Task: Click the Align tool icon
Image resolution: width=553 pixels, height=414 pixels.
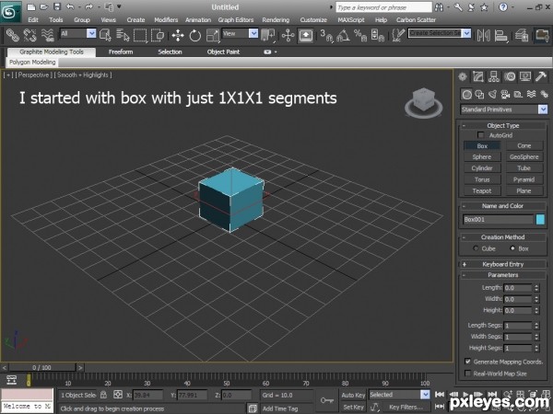Action: tap(500, 35)
